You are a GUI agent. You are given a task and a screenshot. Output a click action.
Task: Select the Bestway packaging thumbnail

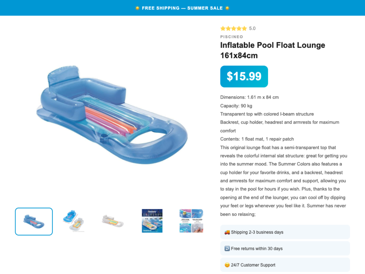(152, 221)
